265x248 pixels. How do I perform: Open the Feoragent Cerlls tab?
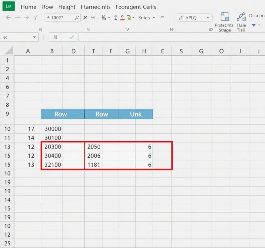tap(136, 7)
